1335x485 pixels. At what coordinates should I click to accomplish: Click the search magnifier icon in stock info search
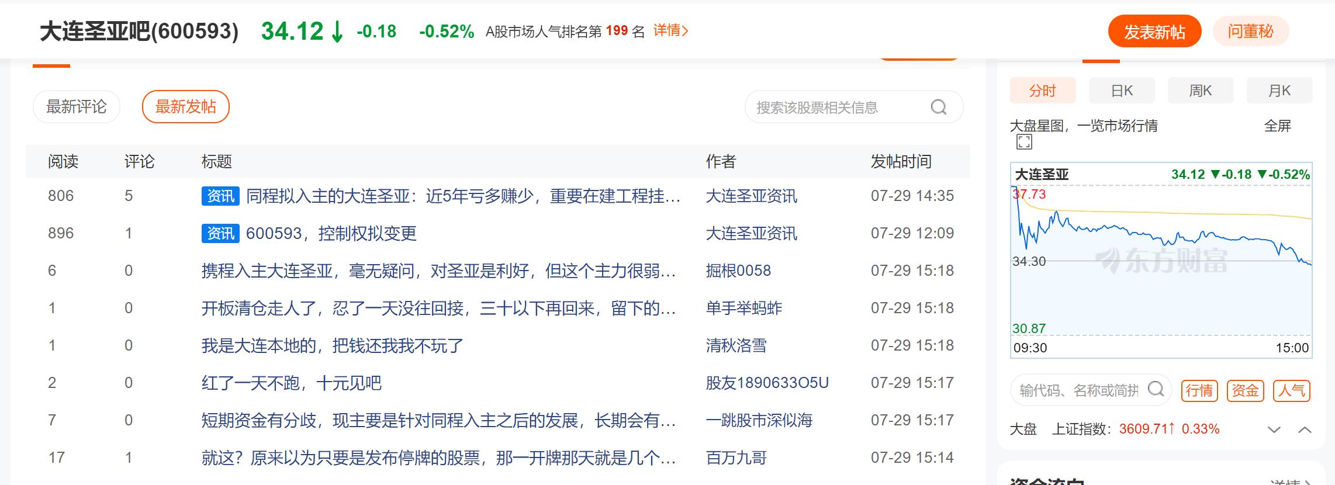click(x=938, y=107)
